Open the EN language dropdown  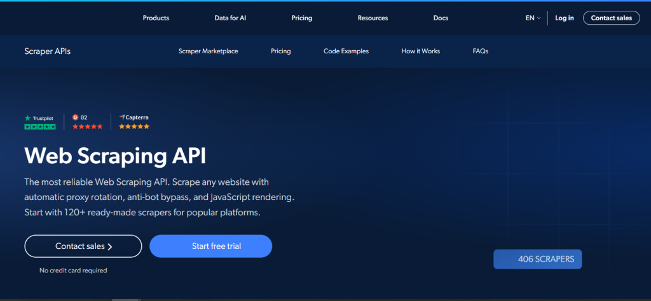click(x=532, y=18)
